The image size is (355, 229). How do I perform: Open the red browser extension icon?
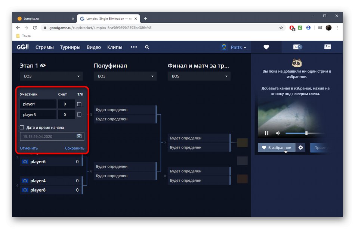(292, 28)
